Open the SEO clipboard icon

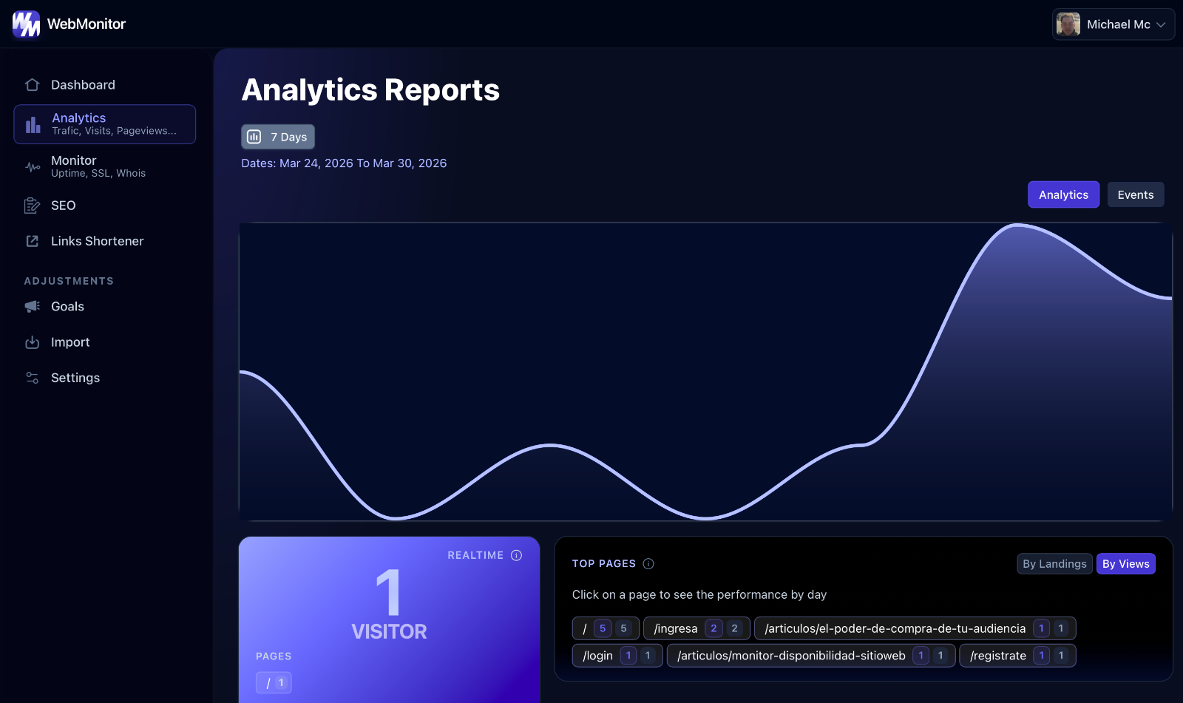[x=32, y=205]
